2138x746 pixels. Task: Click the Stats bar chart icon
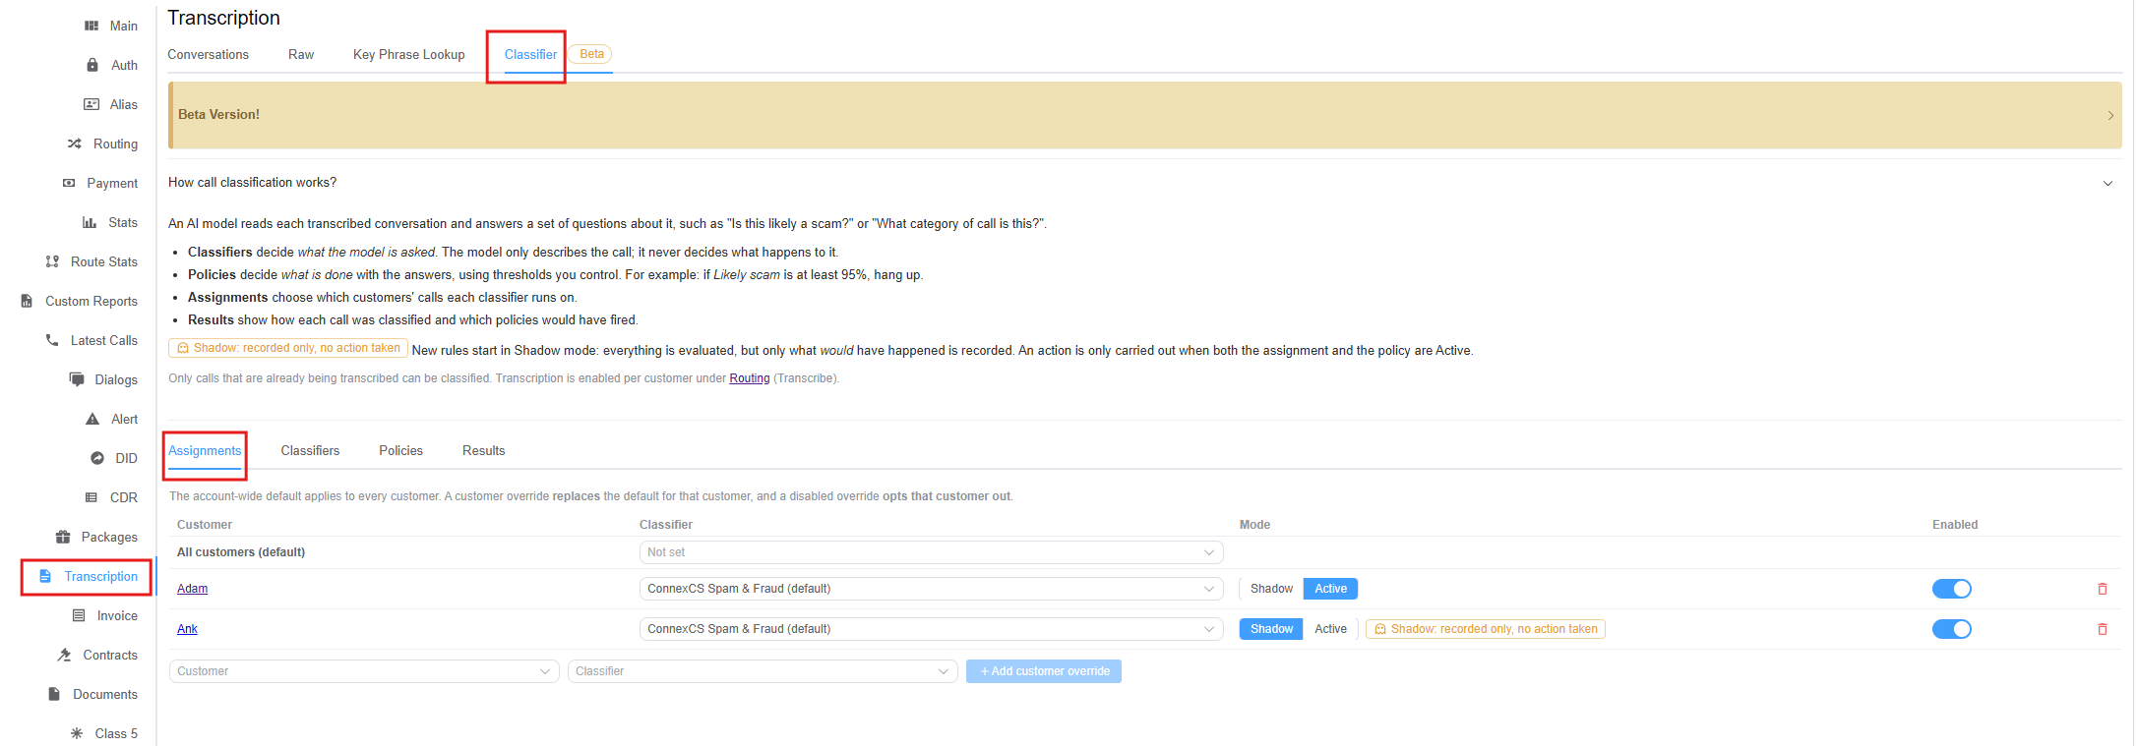click(90, 222)
